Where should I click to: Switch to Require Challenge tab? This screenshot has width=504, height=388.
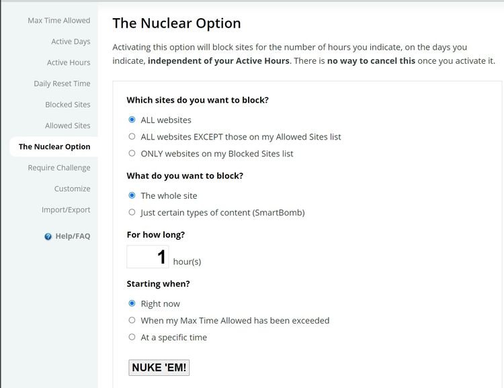(x=59, y=168)
